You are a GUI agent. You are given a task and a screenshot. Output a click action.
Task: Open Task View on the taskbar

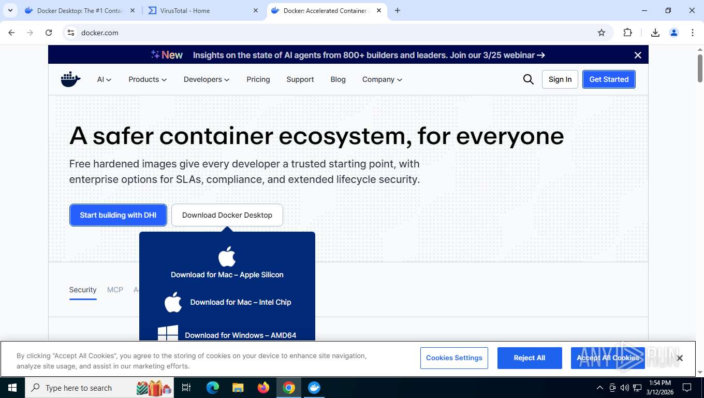(x=187, y=388)
